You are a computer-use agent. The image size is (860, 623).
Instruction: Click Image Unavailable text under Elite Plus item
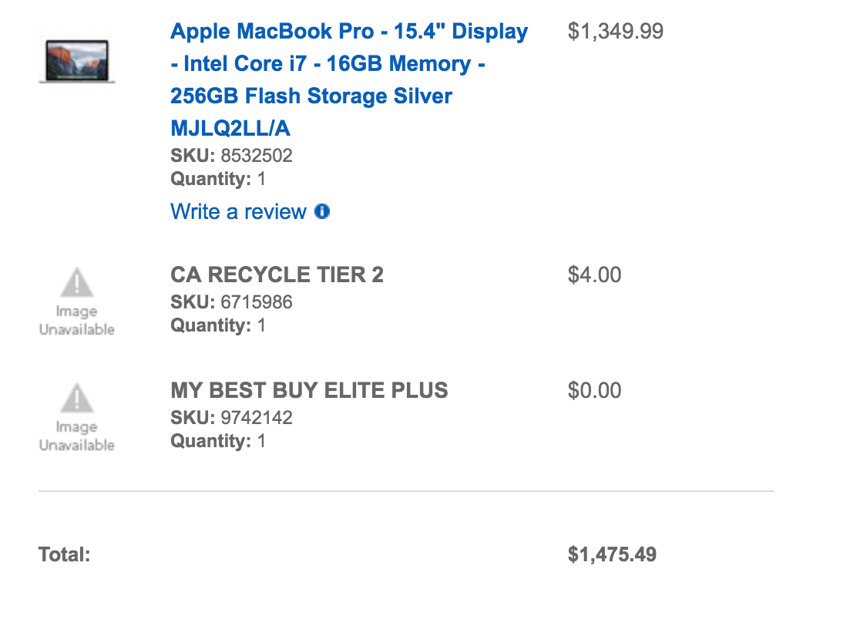tap(77, 436)
